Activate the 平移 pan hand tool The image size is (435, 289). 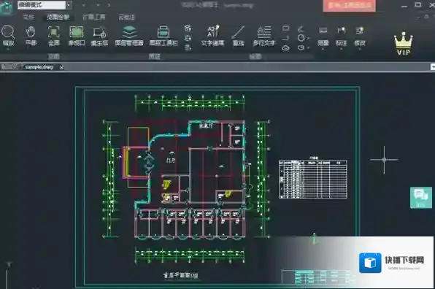point(31,35)
